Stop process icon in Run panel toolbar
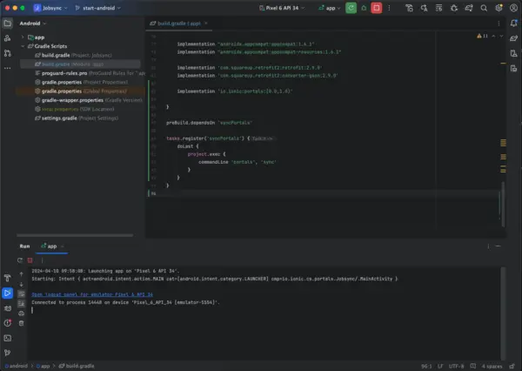The width and height of the screenshot is (522, 371). [30, 260]
